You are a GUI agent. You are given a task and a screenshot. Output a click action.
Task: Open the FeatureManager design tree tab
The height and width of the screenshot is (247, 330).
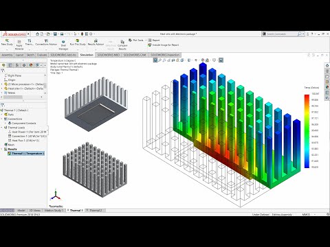pyautogui.click(x=3, y=65)
